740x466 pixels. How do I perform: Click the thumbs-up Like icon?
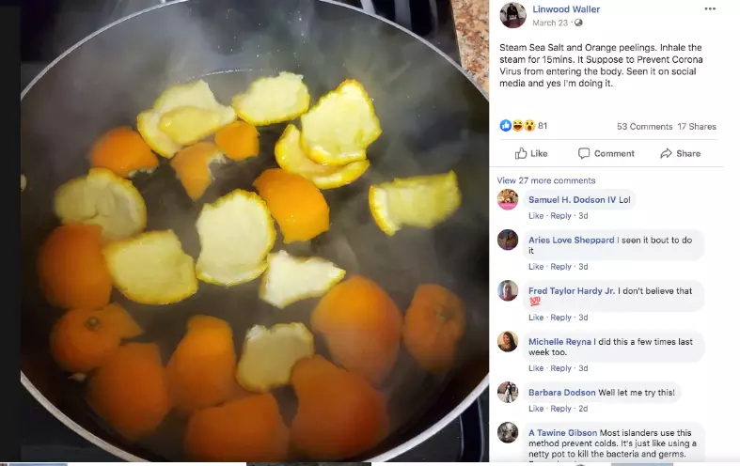tap(521, 153)
